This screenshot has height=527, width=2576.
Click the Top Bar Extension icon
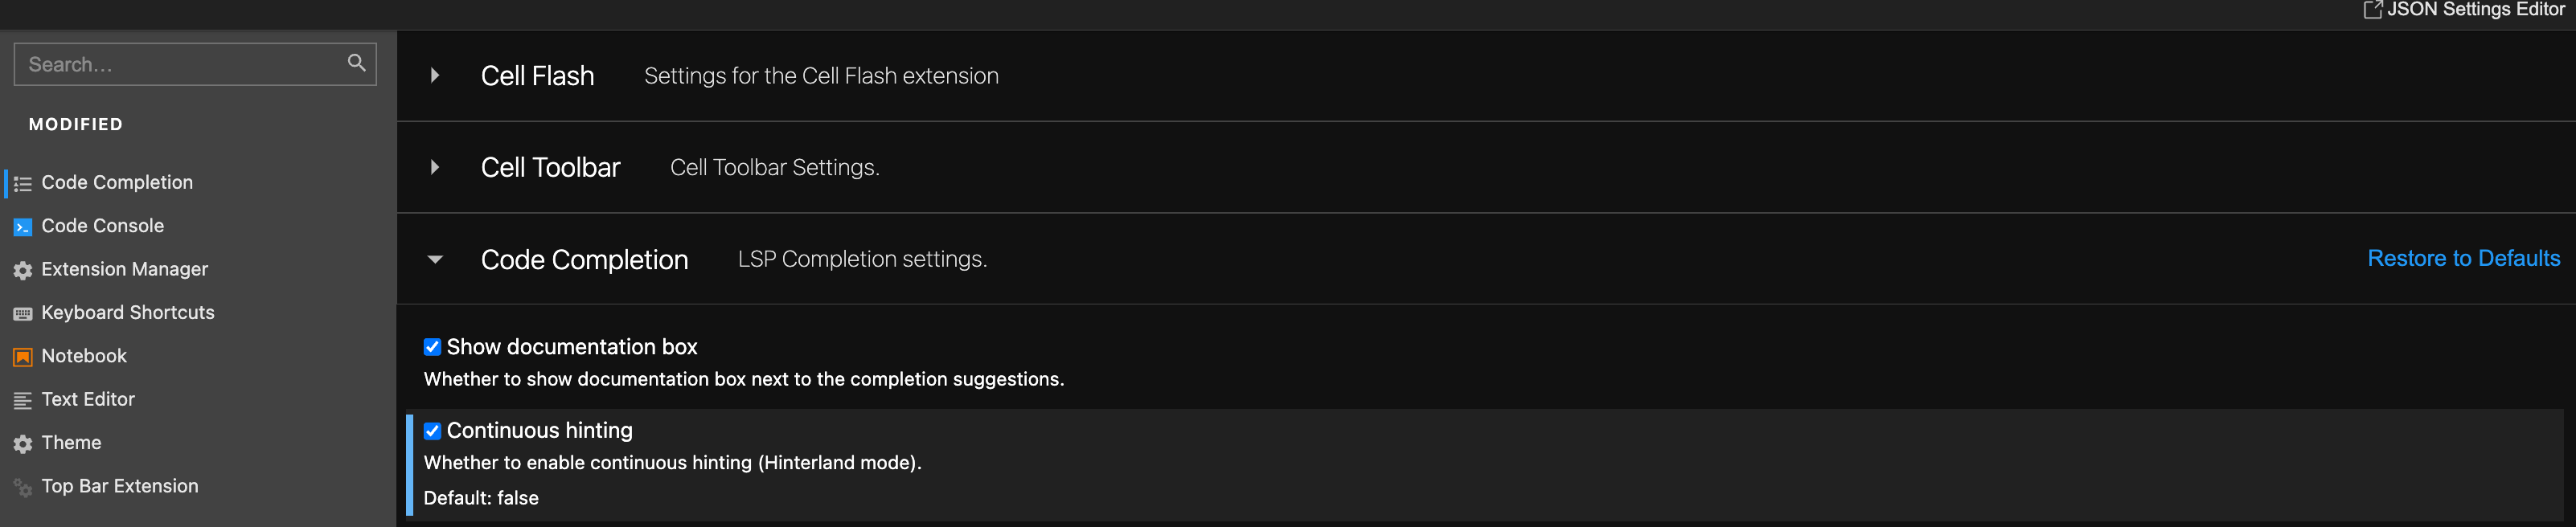[23, 487]
